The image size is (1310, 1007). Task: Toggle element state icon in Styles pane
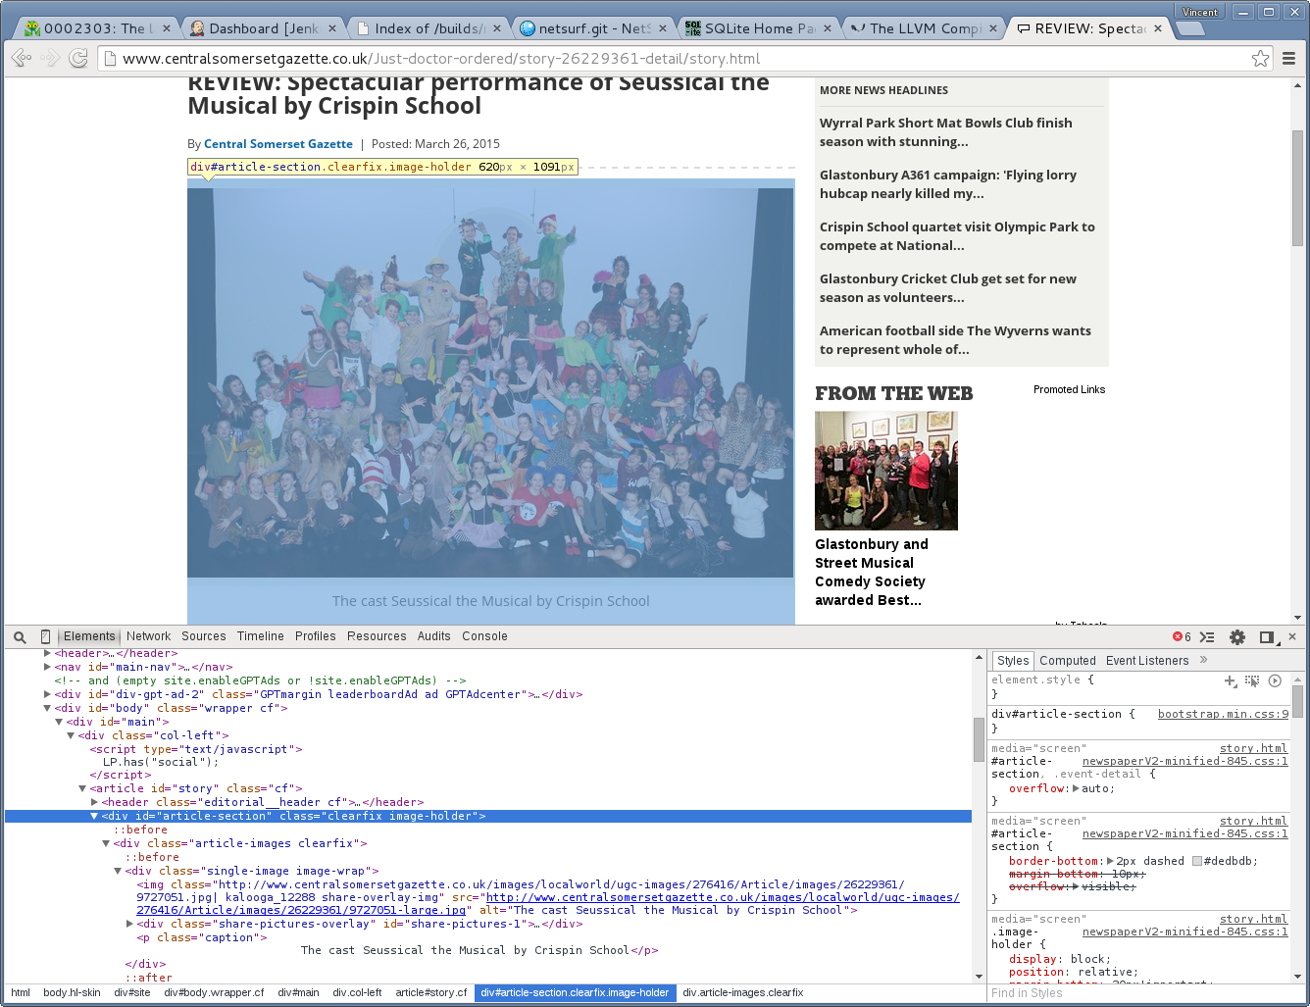click(x=1252, y=680)
